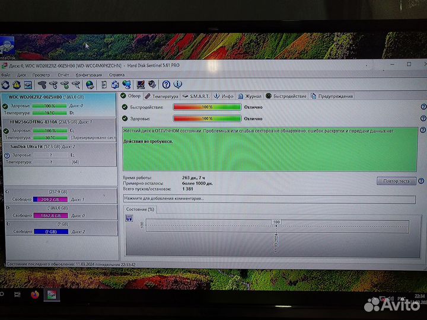The height and width of the screenshot is (320, 427).
Task: Switch to the S.M.A.R.T. tab
Action: point(196,97)
